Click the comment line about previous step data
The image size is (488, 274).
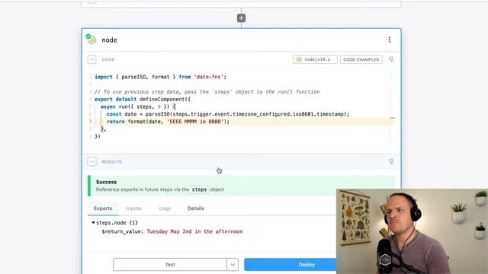pyautogui.click(x=207, y=92)
